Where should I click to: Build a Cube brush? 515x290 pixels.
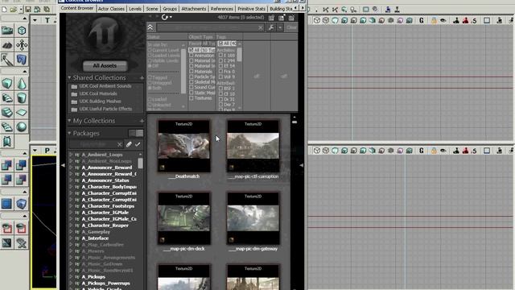pyautogui.click(x=7, y=84)
